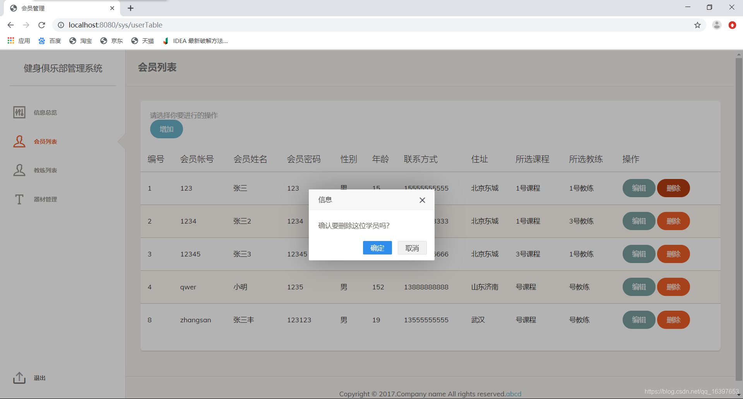Click the abcd link in the footer
The height and width of the screenshot is (399, 743).
[514, 394]
